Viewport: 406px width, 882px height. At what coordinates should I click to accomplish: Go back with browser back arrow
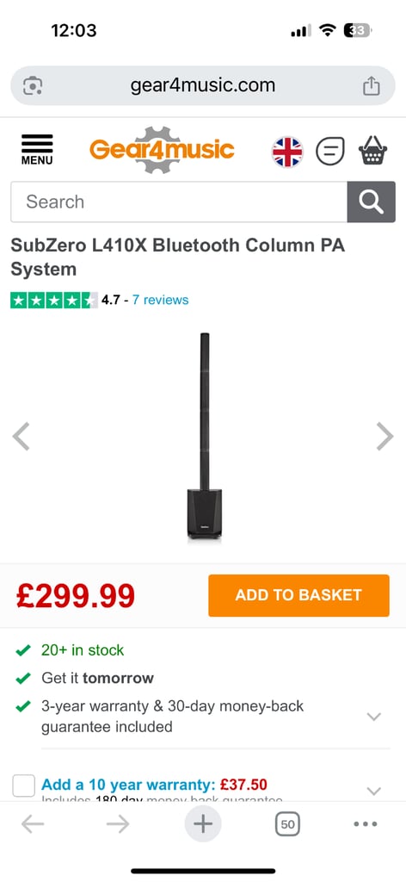pyautogui.click(x=33, y=824)
